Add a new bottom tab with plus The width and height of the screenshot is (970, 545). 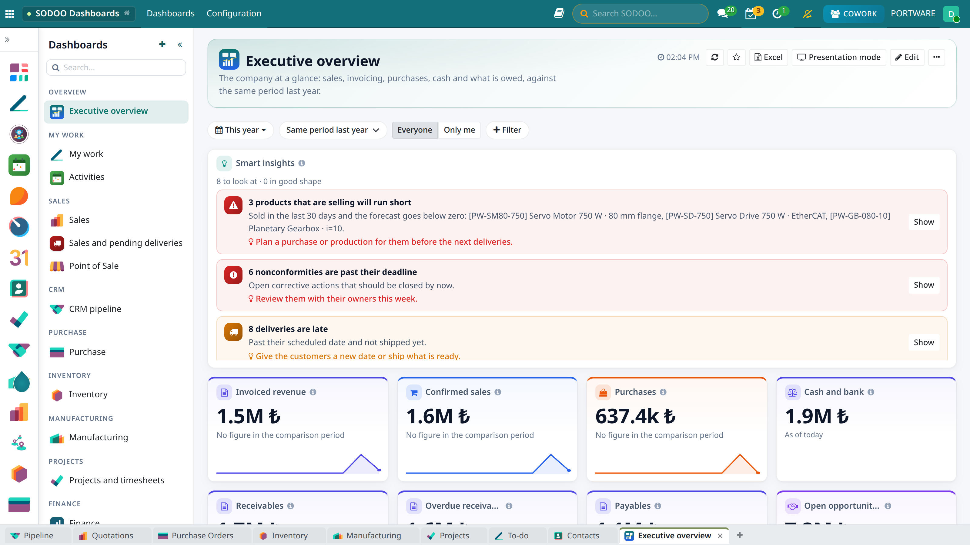pos(740,535)
